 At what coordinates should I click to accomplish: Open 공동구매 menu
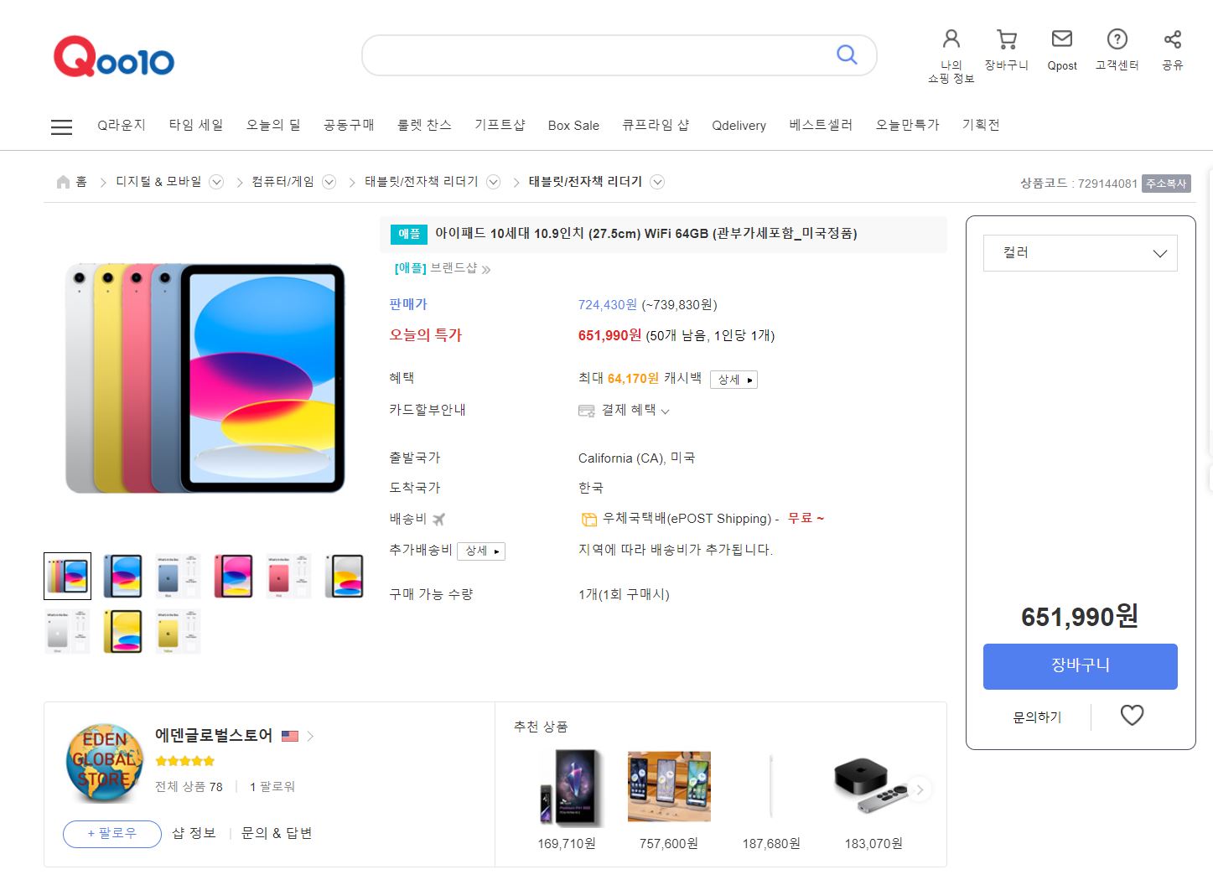coord(349,125)
